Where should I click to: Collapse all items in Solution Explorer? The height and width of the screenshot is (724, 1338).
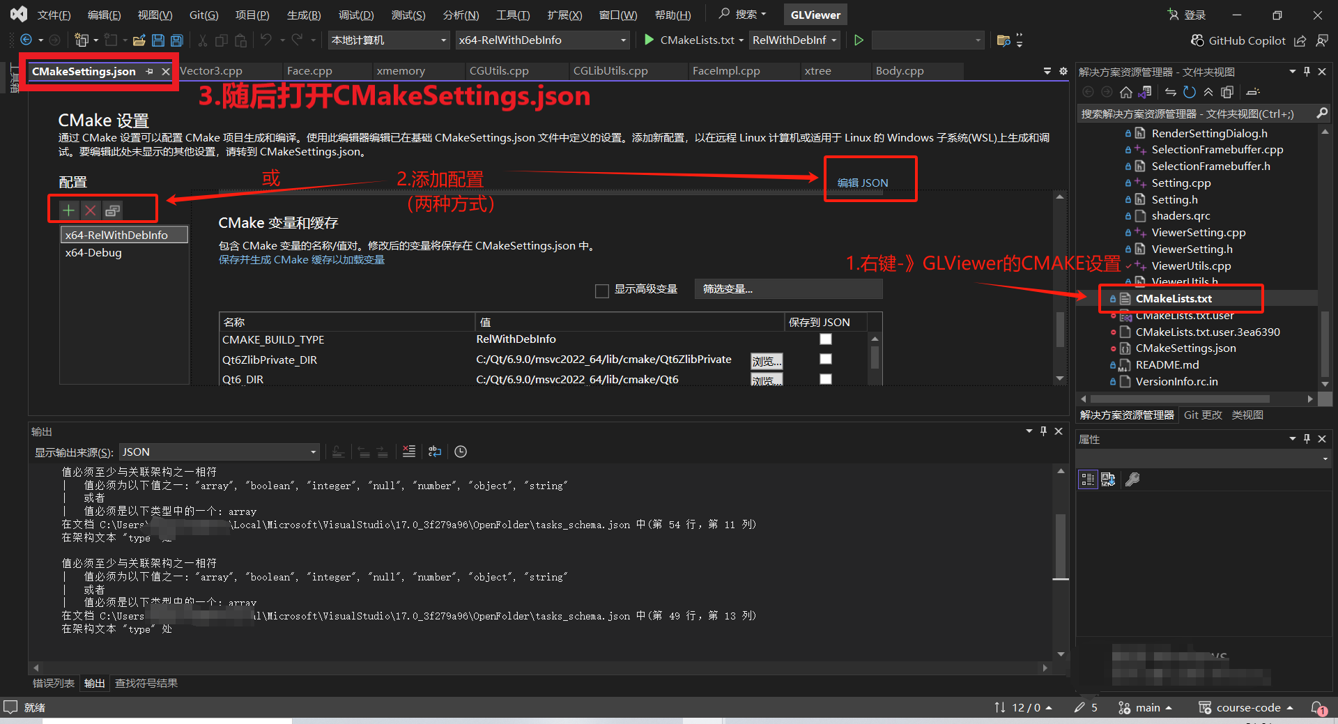pos(1208,92)
